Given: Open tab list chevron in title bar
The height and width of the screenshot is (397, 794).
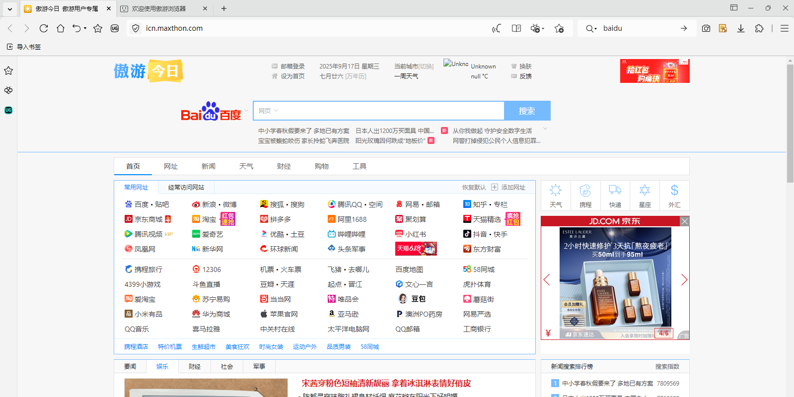Looking at the screenshot, I should pyautogui.click(x=9, y=8).
